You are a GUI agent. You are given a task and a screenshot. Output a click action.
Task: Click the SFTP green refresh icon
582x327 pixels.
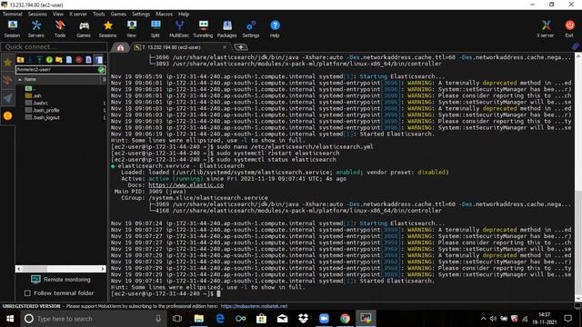pyautogui.click(x=49, y=60)
